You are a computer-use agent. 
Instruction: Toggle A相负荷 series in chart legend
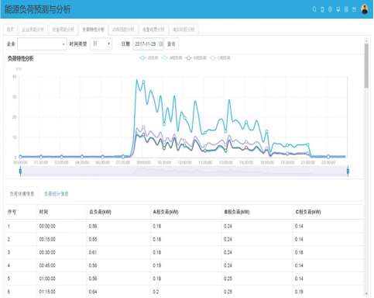coord(172,58)
